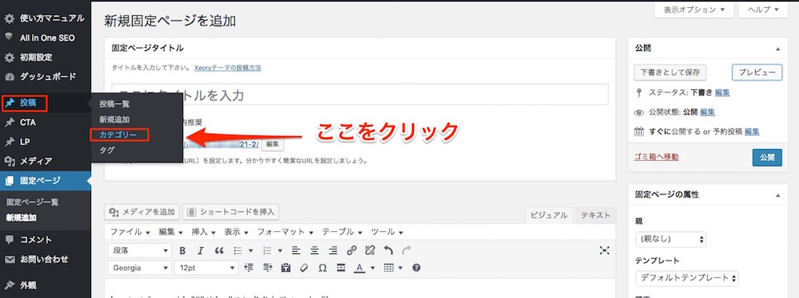This screenshot has height=298, width=799.
Task: Open the ツール editor menu
Action: point(387,232)
